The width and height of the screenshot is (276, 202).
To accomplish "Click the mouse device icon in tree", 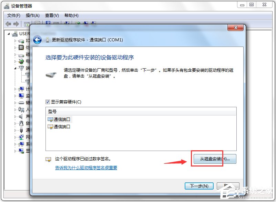I will pyautogui.click(x=21, y=123).
